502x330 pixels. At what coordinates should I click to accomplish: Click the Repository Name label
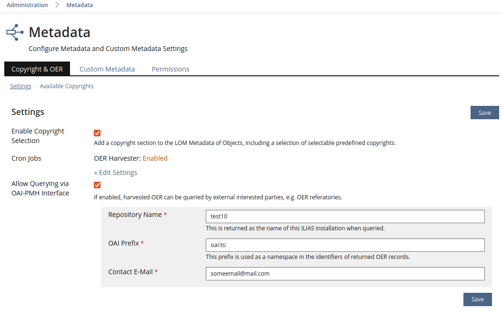(135, 215)
